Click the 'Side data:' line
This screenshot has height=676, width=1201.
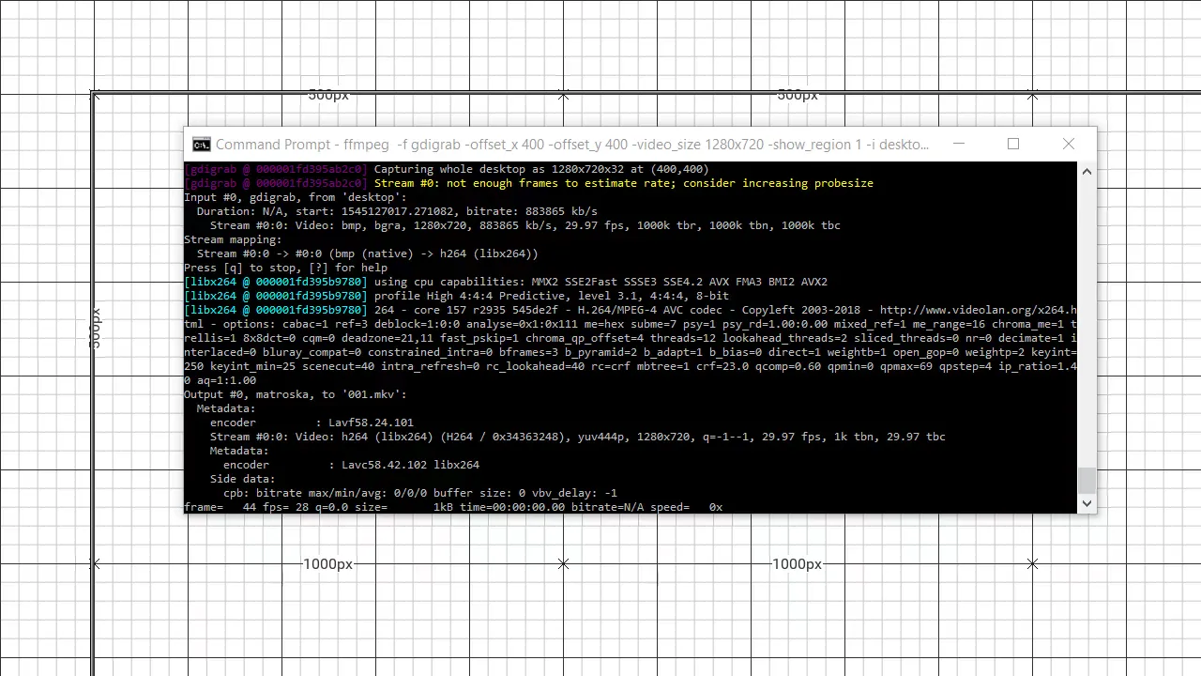point(242,479)
